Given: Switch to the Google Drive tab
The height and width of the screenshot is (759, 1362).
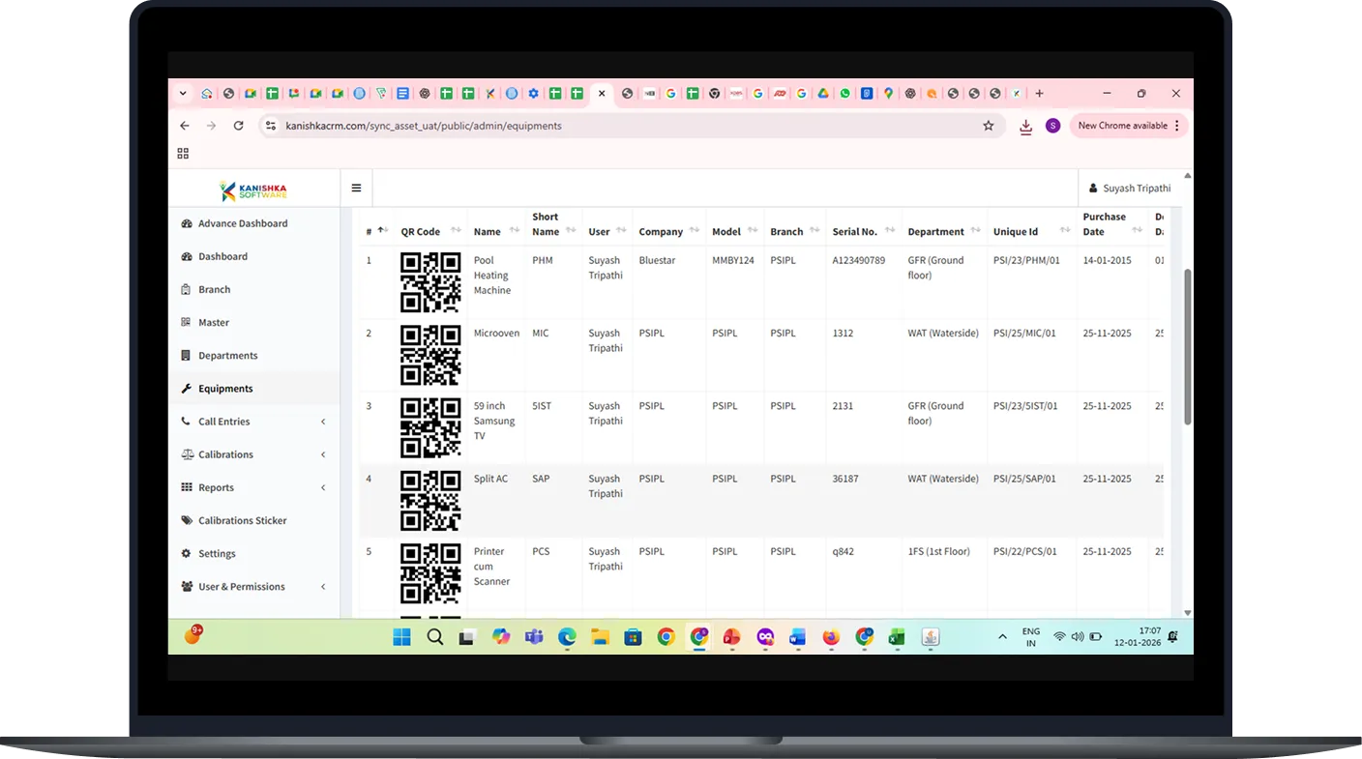Looking at the screenshot, I should (823, 94).
